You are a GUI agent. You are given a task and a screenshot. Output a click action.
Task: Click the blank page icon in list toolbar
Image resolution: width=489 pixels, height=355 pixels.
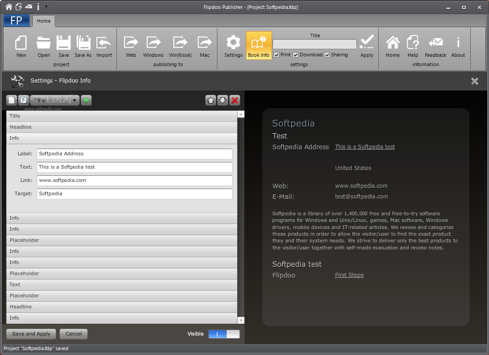(x=12, y=100)
